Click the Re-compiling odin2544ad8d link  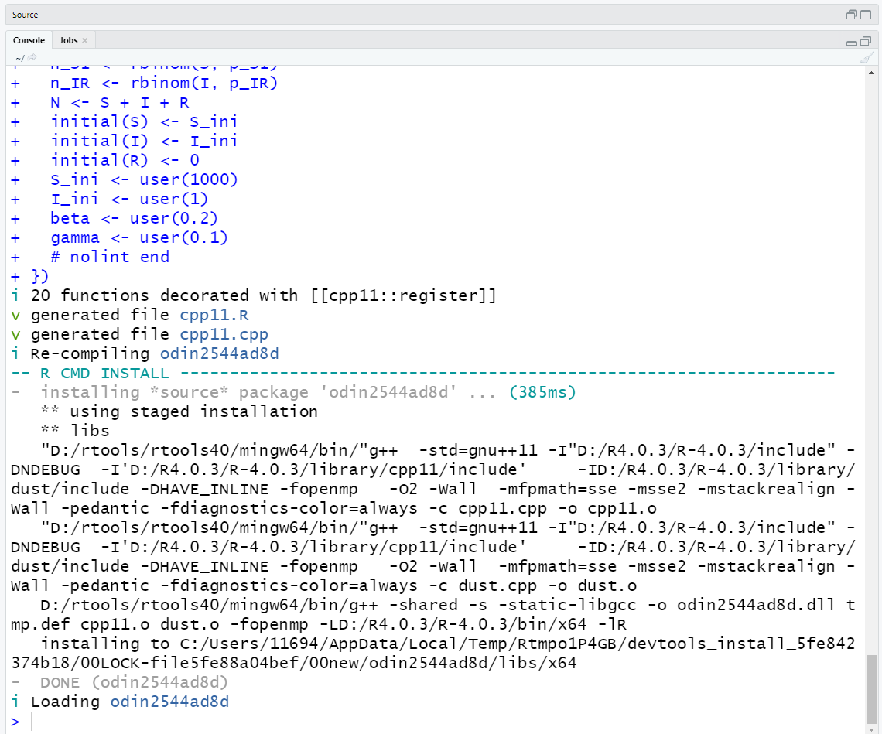coord(218,353)
